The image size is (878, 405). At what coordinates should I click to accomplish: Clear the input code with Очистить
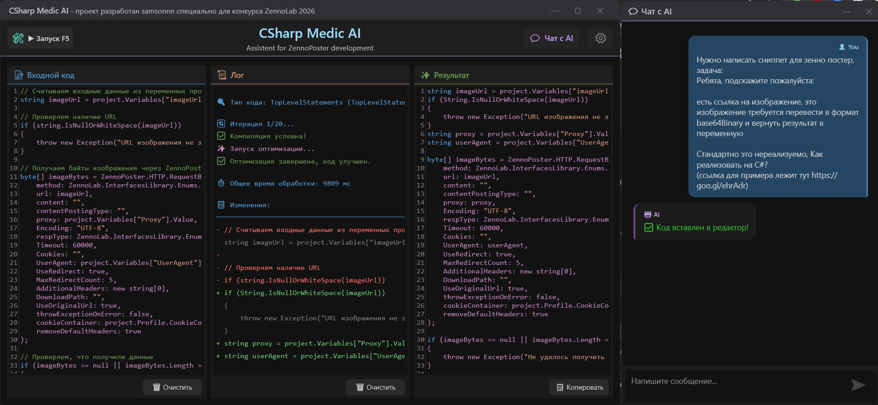pos(172,387)
